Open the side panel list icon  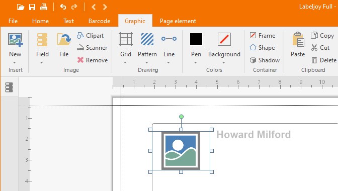(9, 87)
